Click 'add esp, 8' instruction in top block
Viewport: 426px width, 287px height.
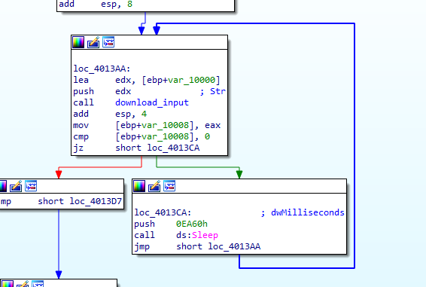pos(96,4)
